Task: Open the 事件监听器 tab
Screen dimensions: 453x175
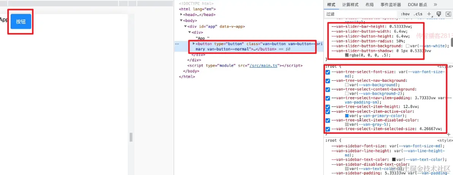Action: 391,5
